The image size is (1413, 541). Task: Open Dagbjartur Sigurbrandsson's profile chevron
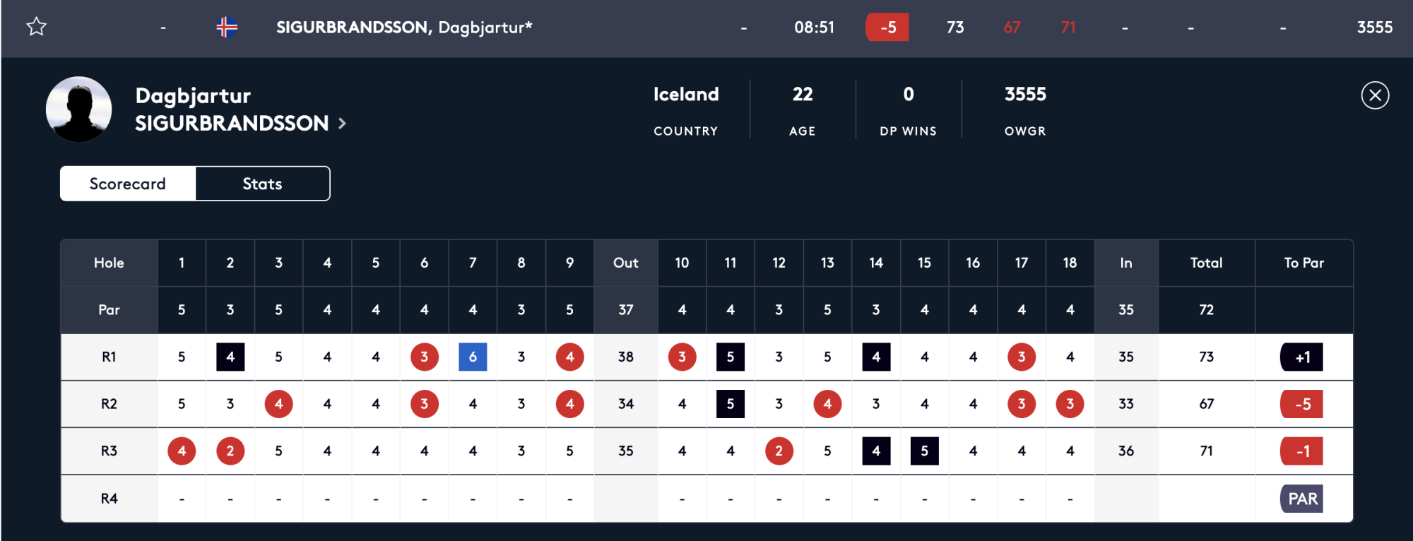tap(343, 124)
